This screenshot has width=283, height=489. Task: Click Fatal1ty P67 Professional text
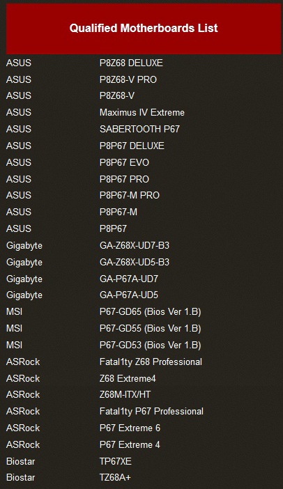(151, 412)
